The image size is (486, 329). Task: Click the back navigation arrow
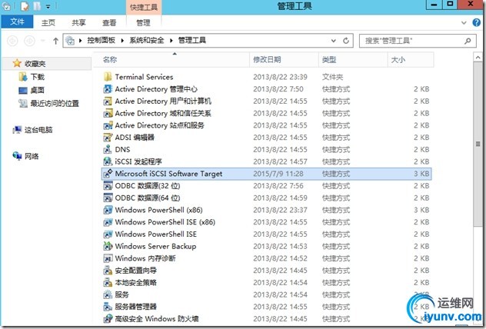pos(12,41)
